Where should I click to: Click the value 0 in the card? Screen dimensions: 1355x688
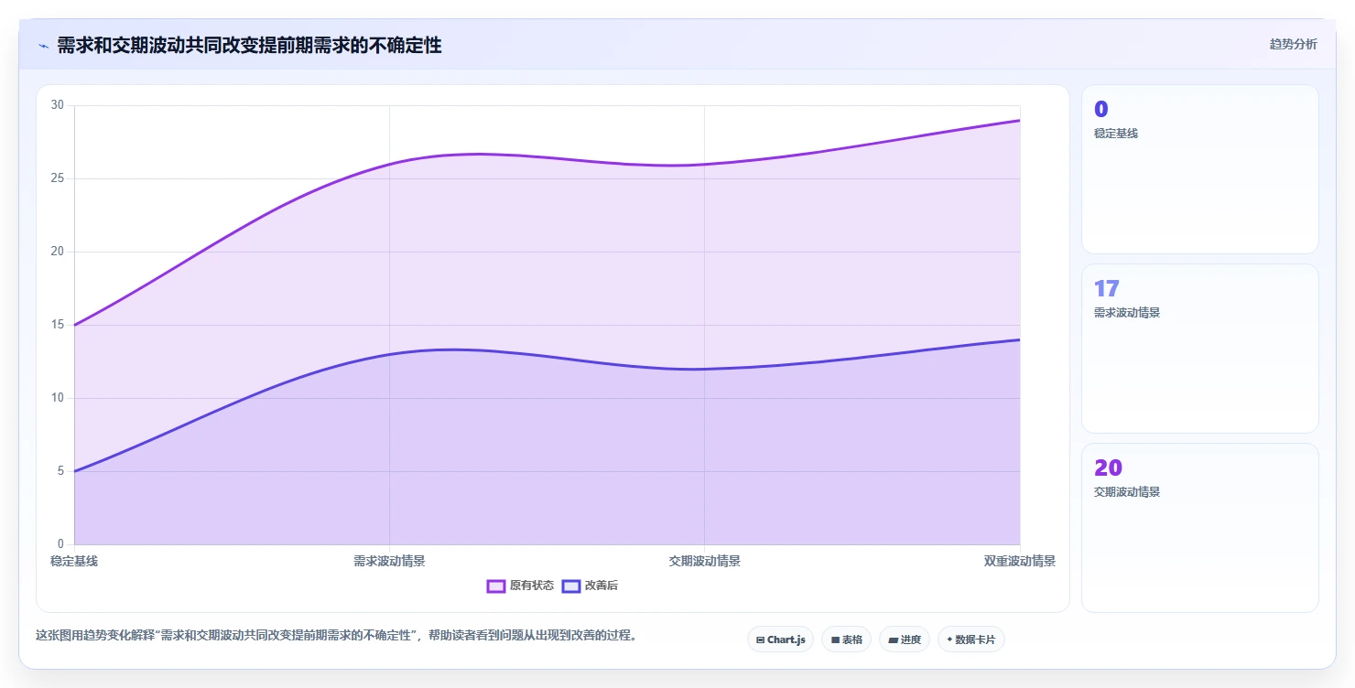point(1101,110)
